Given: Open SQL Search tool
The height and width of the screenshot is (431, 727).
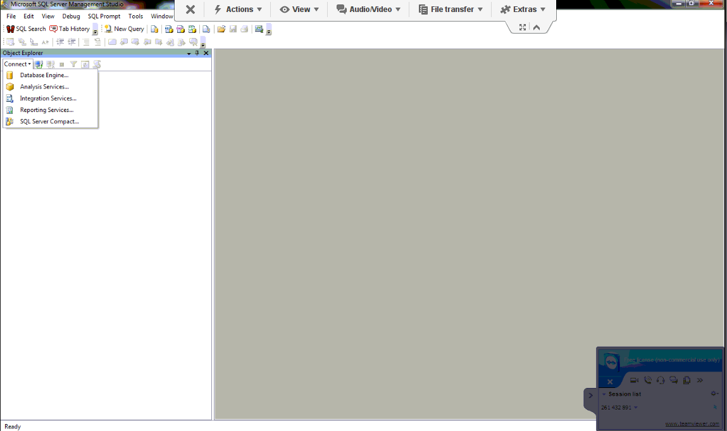Looking at the screenshot, I should pyautogui.click(x=27, y=28).
